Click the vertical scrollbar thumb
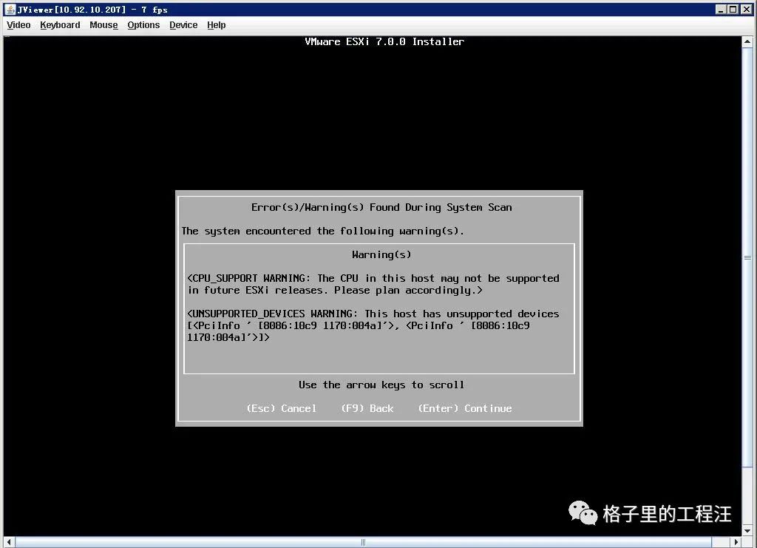This screenshot has height=548, width=757. coord(747,257)
